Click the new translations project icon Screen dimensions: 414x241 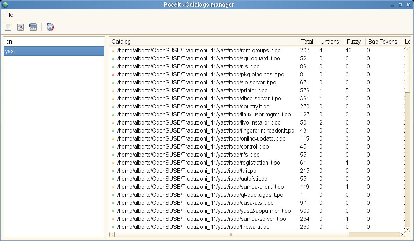pos(8,27)
